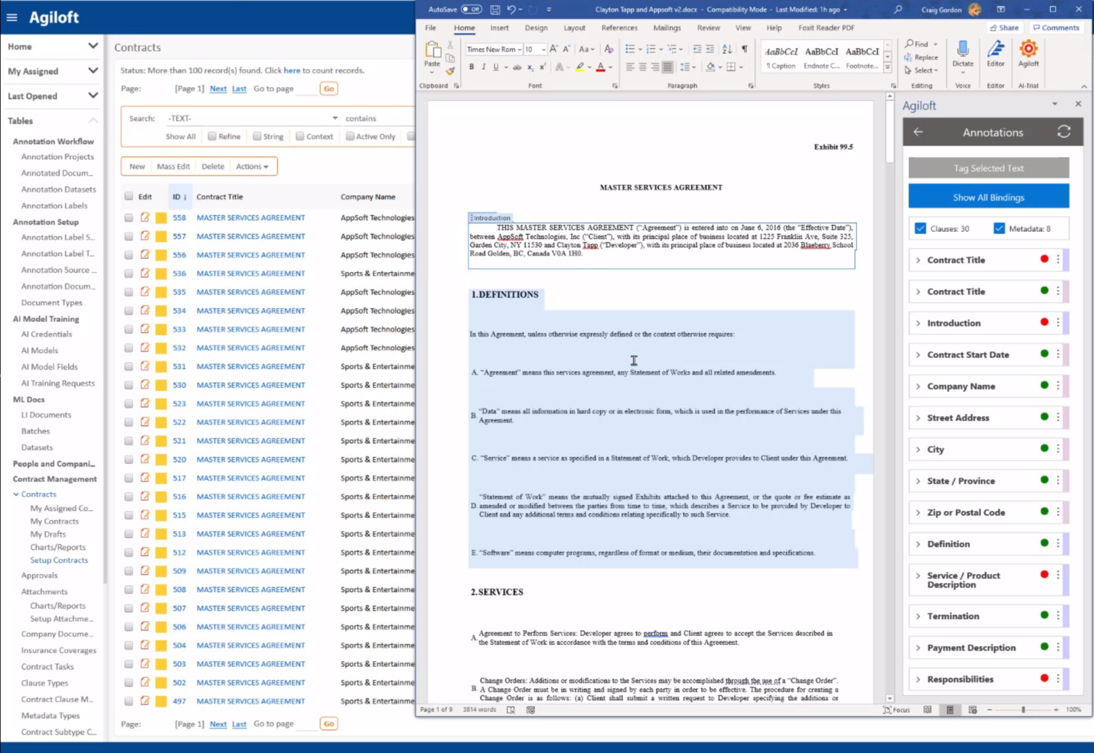1094x753 pixels.
Task: Expand the Home sidebar section
Action: 93,46
